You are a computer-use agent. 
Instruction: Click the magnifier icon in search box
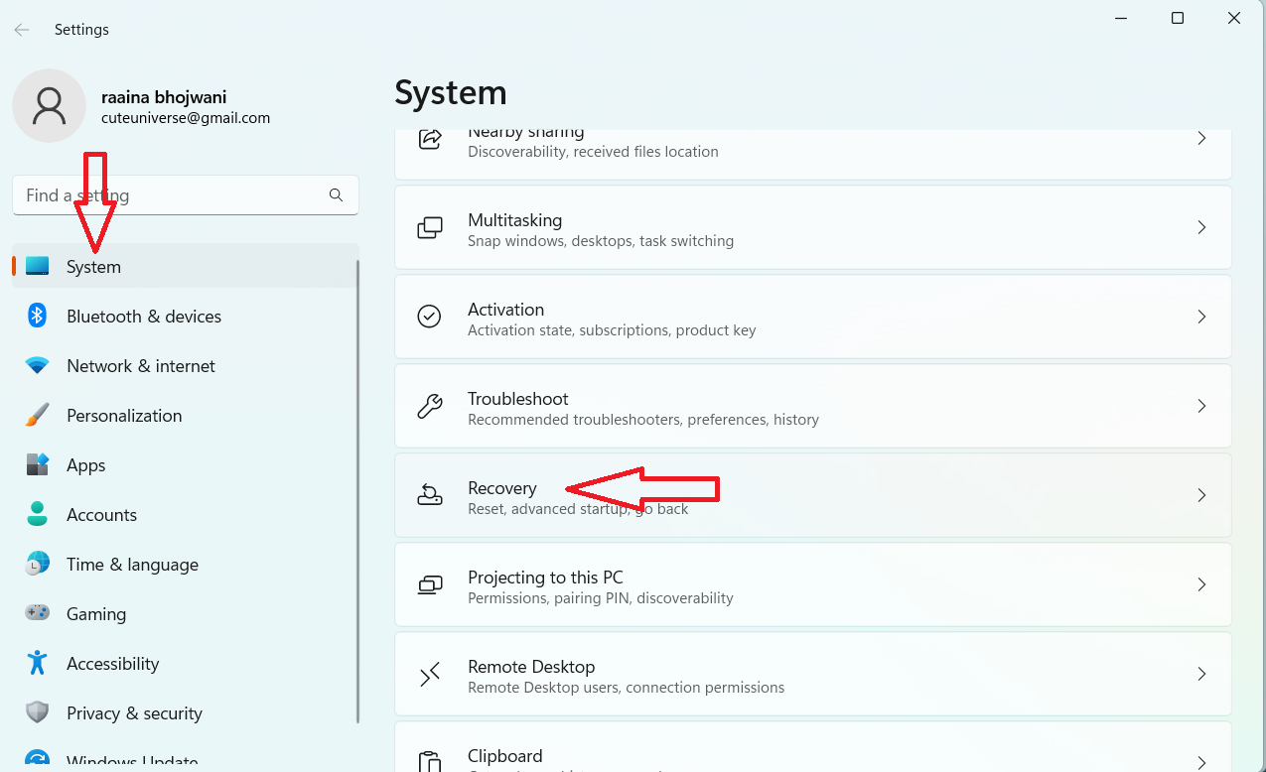(x=336, y=195)
